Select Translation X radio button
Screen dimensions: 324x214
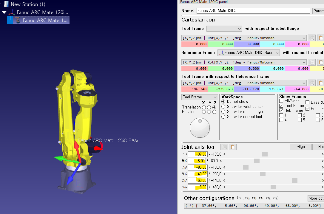tap(204, 107)
